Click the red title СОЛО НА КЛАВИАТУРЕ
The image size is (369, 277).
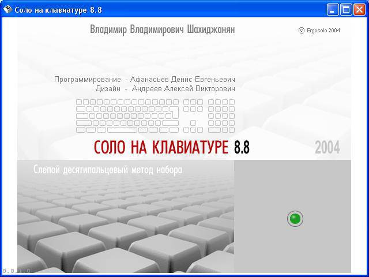pyautogui.click(x=161, y=148)
